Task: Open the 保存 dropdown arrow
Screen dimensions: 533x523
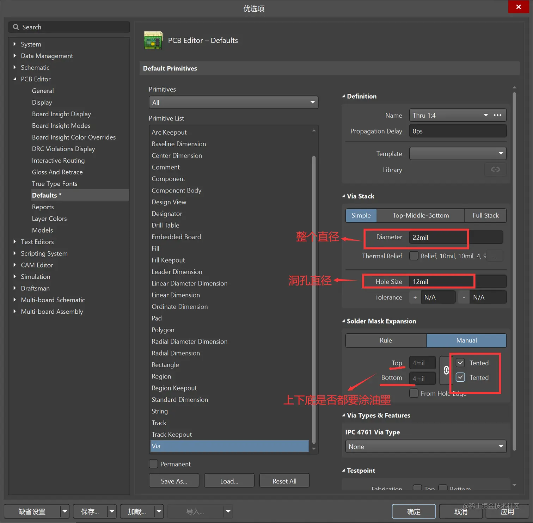Action: pyautogui.click(x=112, y=511)
